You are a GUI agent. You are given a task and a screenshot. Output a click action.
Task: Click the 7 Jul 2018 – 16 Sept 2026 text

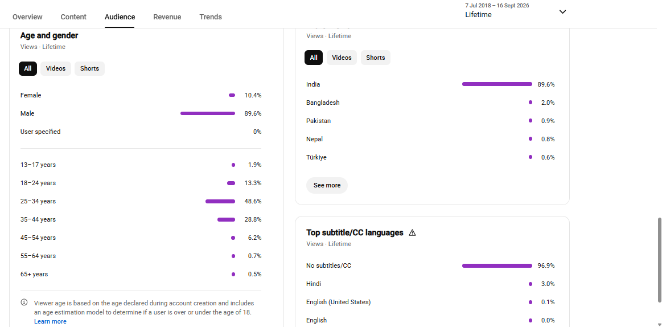tap(497, 6)
